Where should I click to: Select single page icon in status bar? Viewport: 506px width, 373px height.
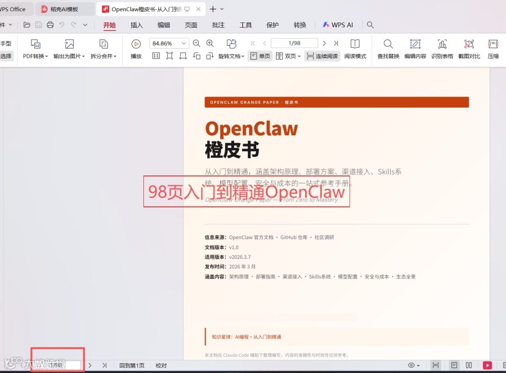click(x=454, y=365)
